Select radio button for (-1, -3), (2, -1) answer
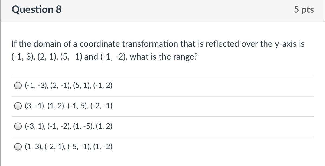The image size is (325, 166). [18, 86]
